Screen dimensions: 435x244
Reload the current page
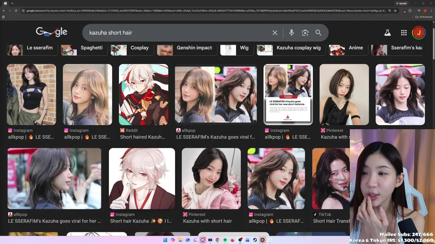click(x=16, y=11)
